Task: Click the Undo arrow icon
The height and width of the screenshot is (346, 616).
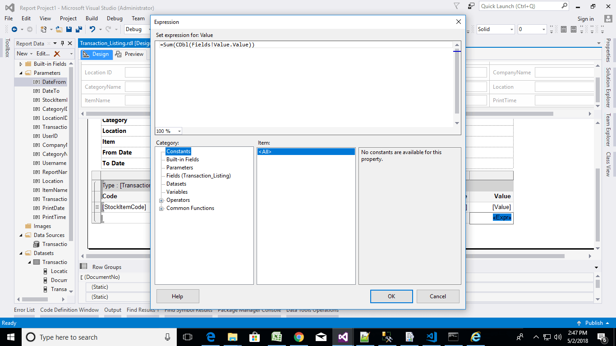Action: click(x=92, y=29)
